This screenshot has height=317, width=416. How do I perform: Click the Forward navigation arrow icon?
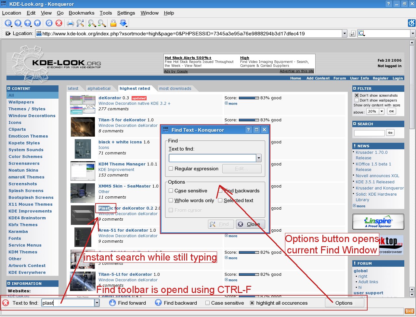pyautogui.click(x=18, y=23)
